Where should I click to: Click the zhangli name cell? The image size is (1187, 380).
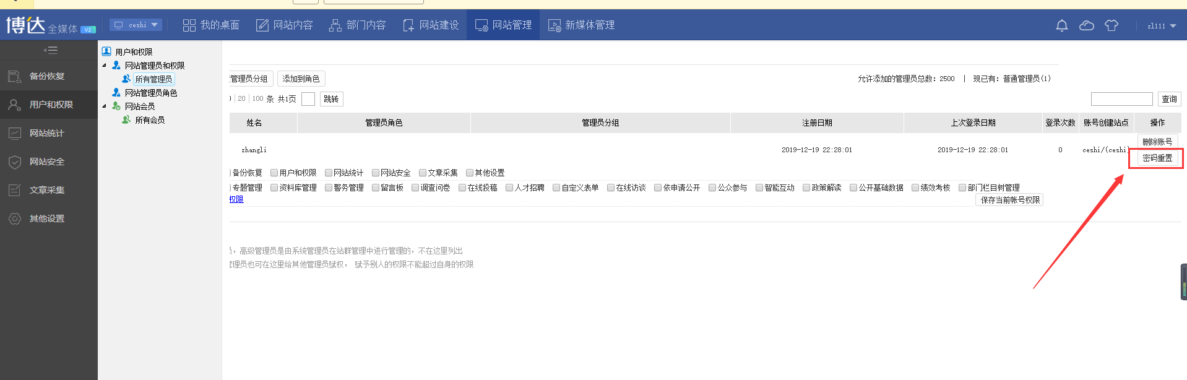(x=254, y=150)
